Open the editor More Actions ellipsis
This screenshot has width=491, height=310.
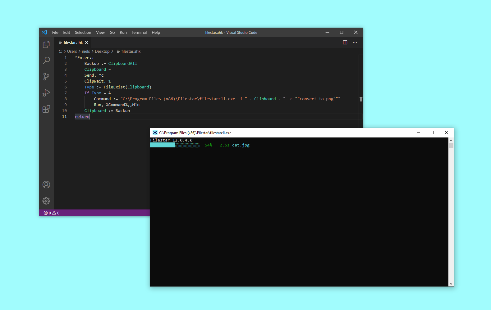(355, 43)
